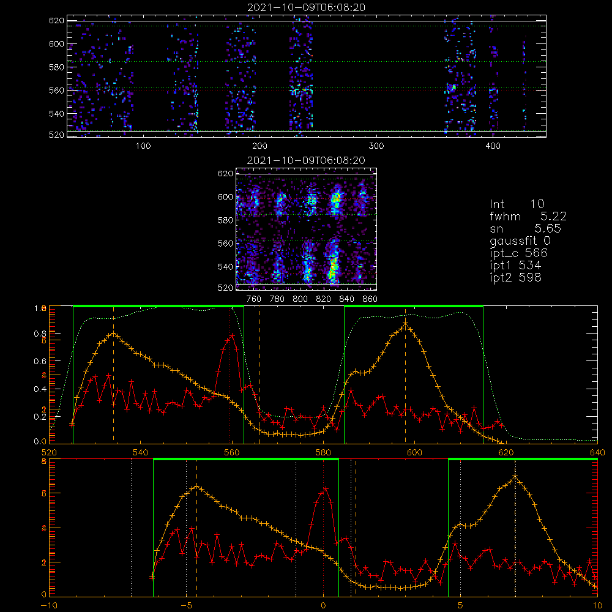The image size is (612, 612).
Task: Click x-axis label -10 on bottom plot
Action: click(x=49, y=606)
